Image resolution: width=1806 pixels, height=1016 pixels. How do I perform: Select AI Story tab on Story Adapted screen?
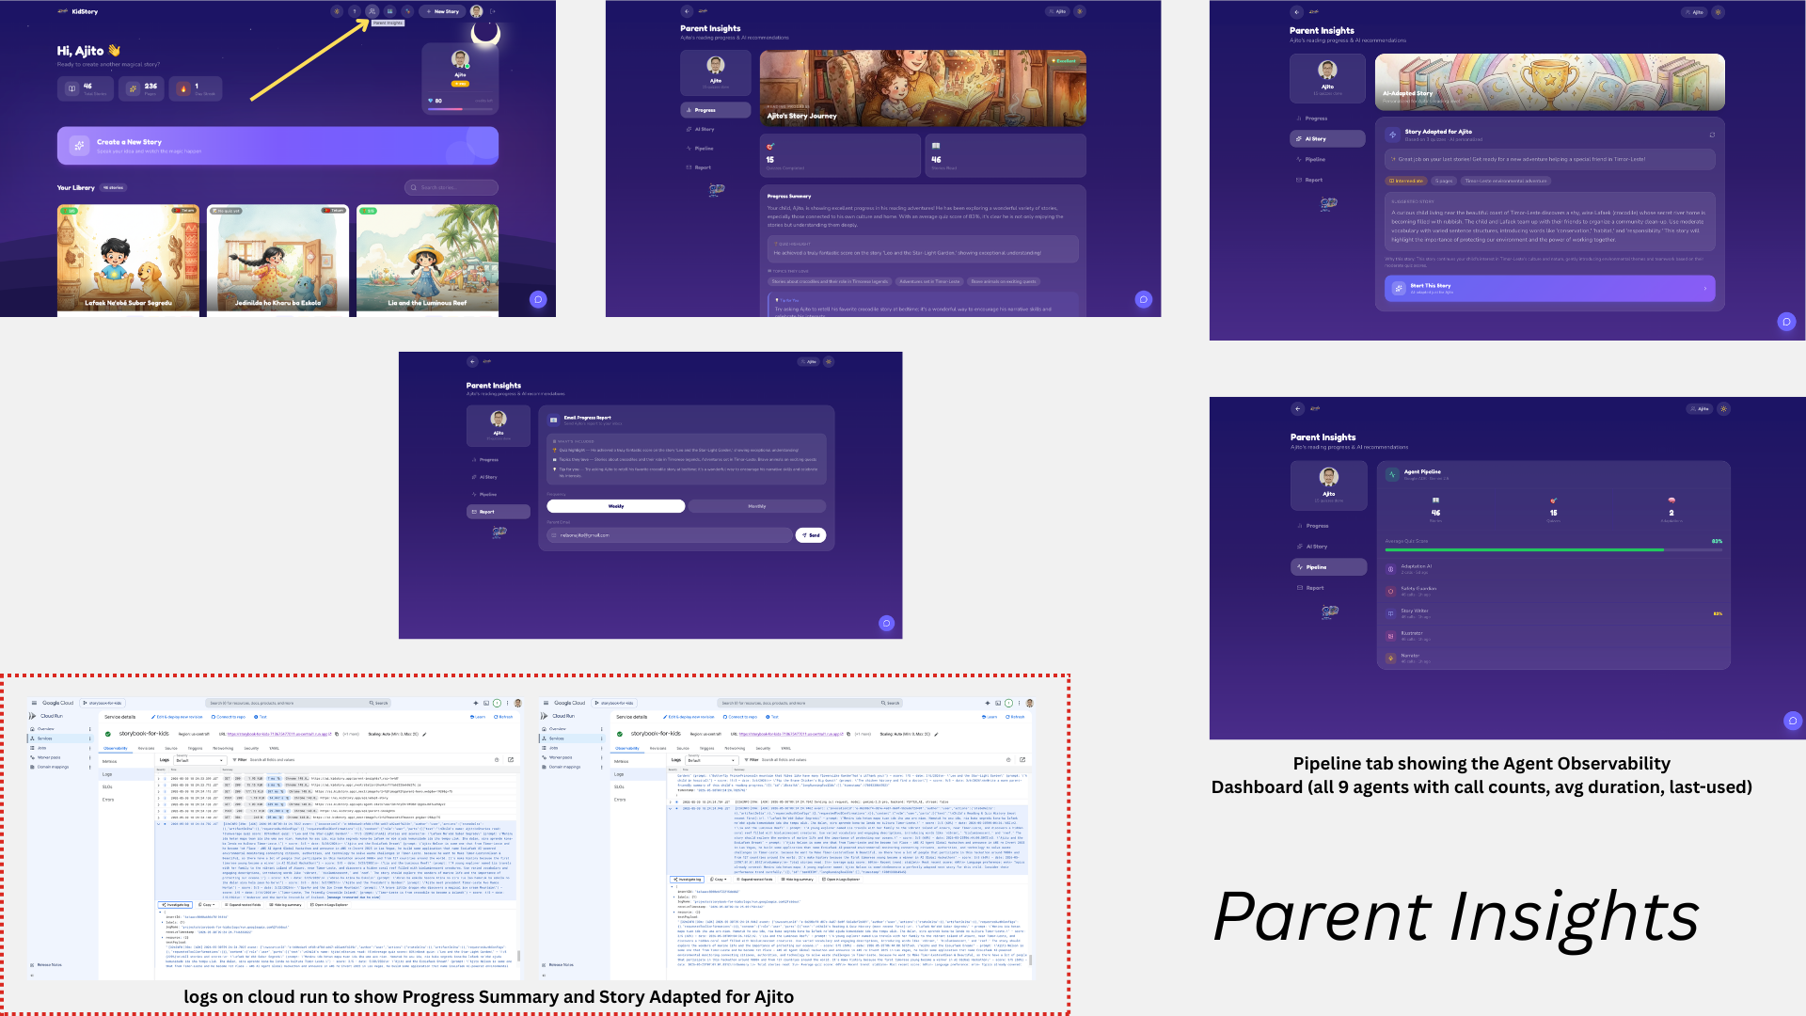coord(1327,138)
